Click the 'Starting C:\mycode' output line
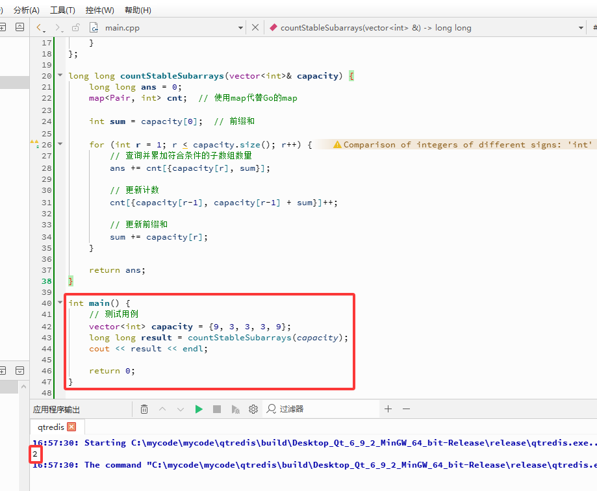 314,443
